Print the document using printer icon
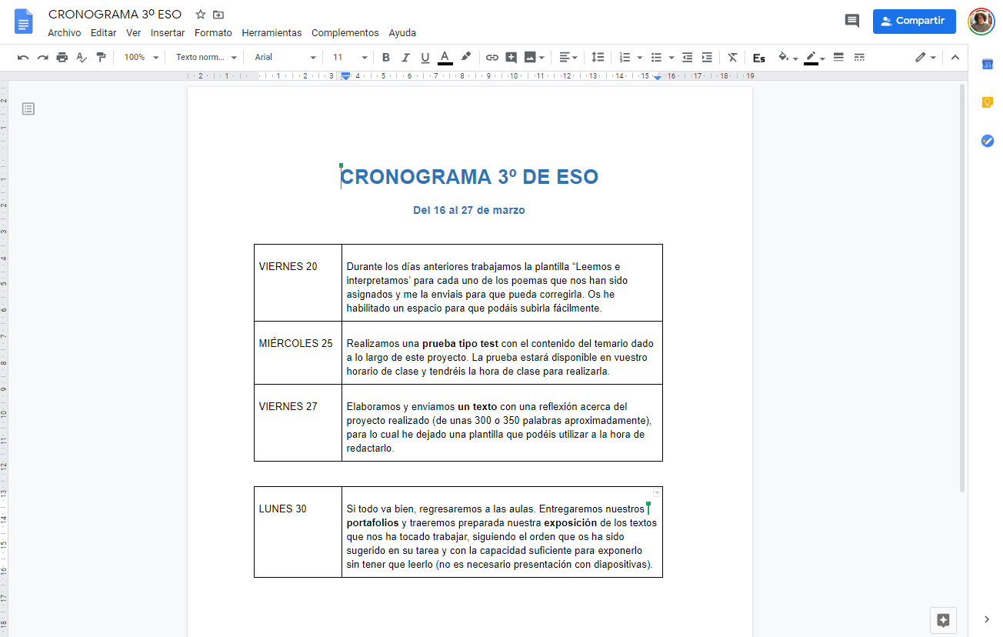 click(62, 58)
